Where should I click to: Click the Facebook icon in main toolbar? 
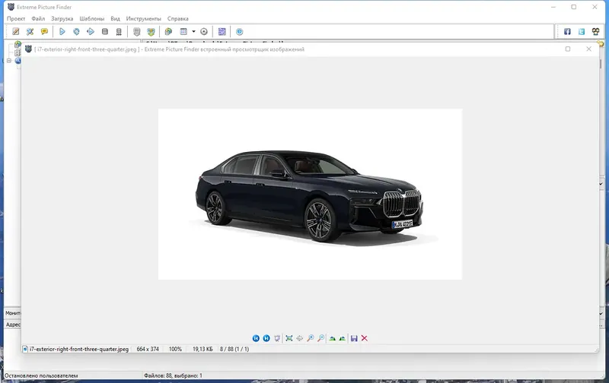[566, 32]
